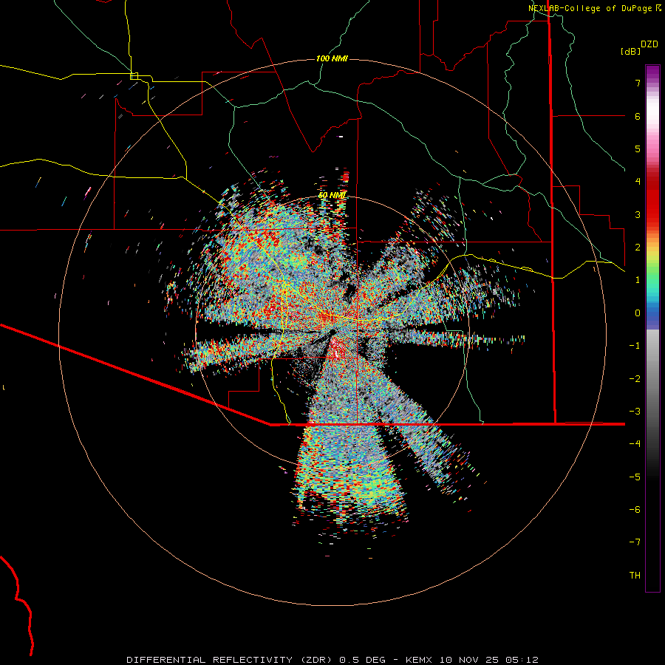The height and width of the screenshot is (665, 665).
Task: Click the DZD color bar title
Action: point(649,44)
